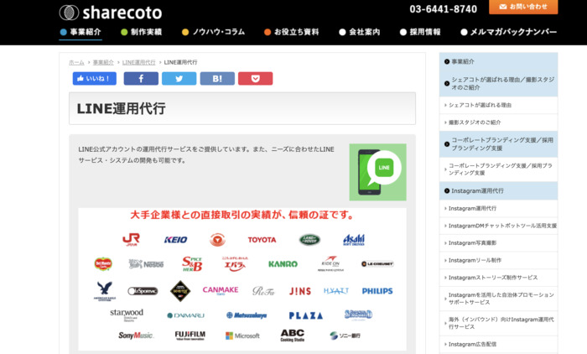The width and height of the screenshot is (587, 354).
Task: Open the 事業紹介 menu item
Action: pos(81,32)
